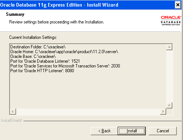Close the Install Wizard window
The height and width of the screenshot is (140, 183).
click(x=178, y=5)
